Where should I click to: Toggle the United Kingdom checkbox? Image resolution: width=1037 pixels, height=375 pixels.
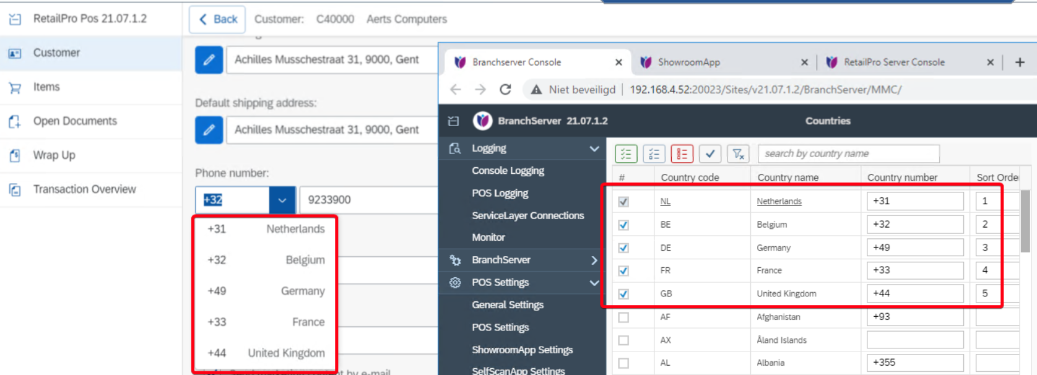(x=623, y=294)
